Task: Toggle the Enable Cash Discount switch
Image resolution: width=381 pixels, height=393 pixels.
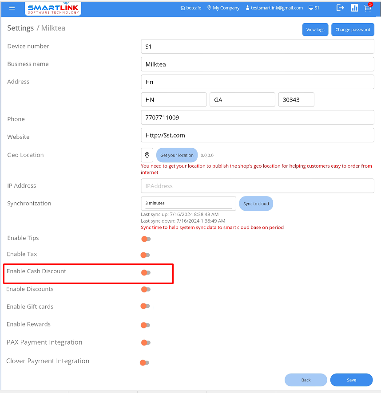Action: coord(146,272)
